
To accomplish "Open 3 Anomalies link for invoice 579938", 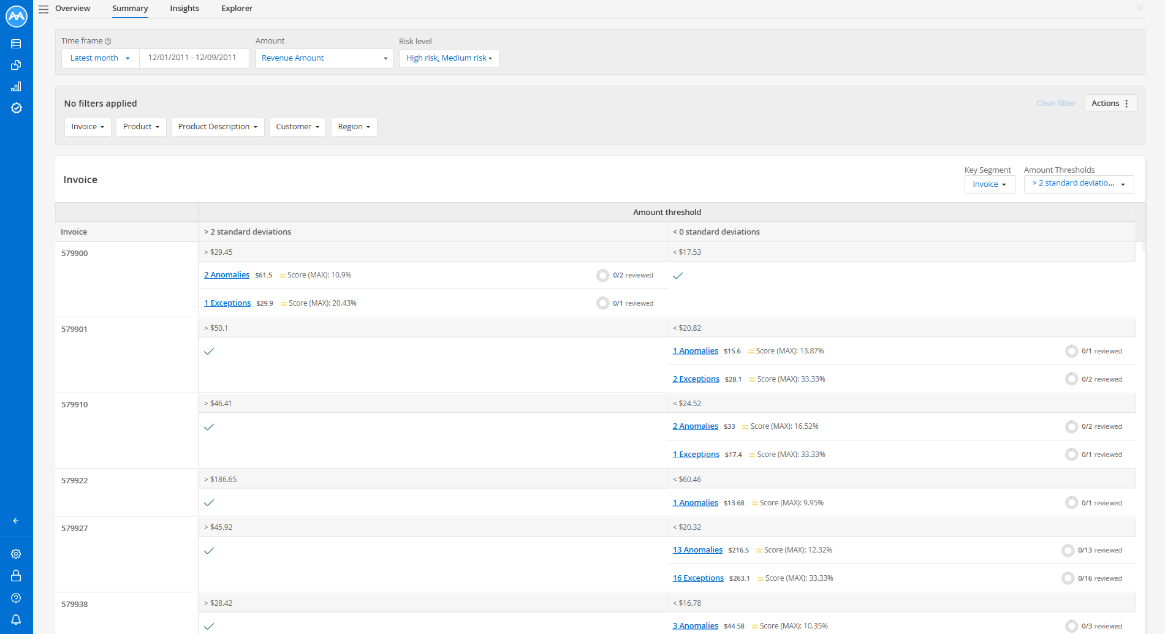I will pyautogui.click(x=696, y=626).
